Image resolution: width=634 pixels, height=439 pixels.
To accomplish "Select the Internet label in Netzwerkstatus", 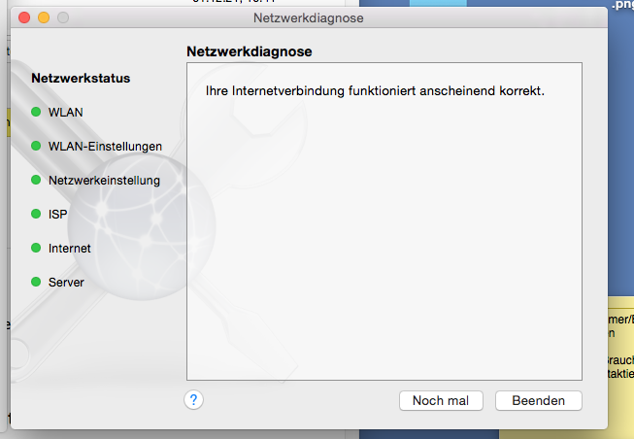I will pyautogui.click(x=70, y=248).
